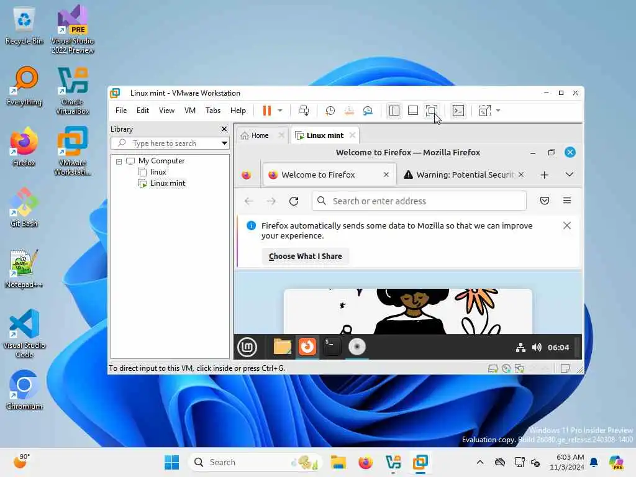Screen dimensions: 636x477
Task: Enter full screen mode icon
Action: click(432, 111)
